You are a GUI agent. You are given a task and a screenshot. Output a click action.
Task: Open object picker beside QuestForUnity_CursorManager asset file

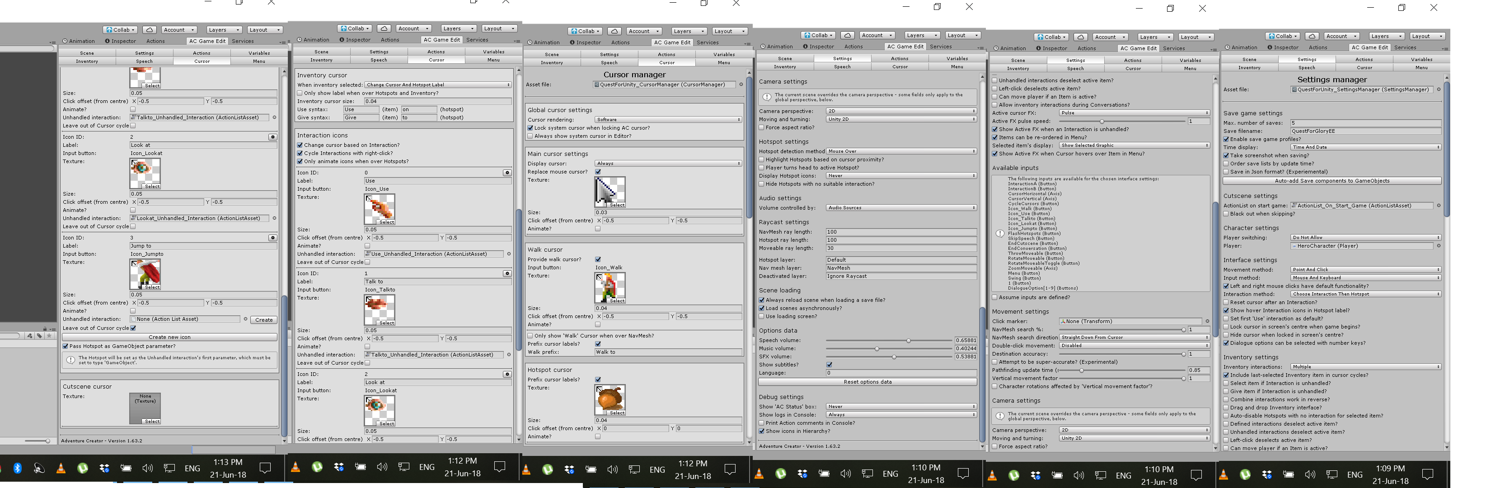coord(741,85)
